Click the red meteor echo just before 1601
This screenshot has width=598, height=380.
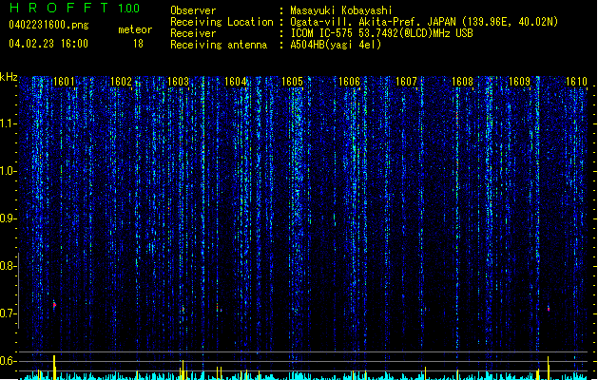pyautogui.click(x=54, y=305)
